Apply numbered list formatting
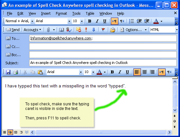The height and width of the screenshot is (137, 180). click(131, 21)
